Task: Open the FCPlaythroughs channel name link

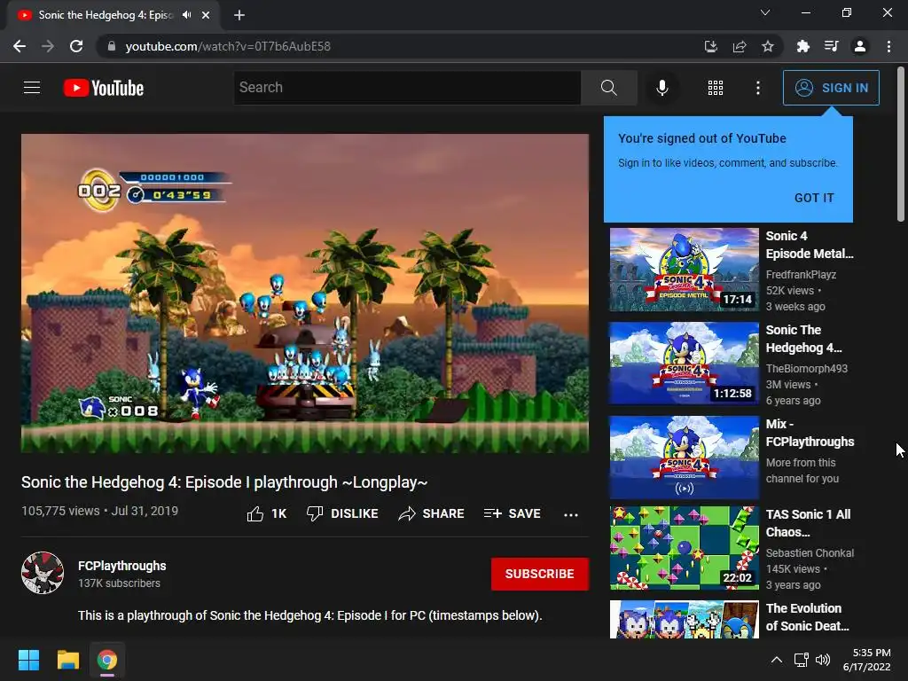Action: (x=122, y=566)
